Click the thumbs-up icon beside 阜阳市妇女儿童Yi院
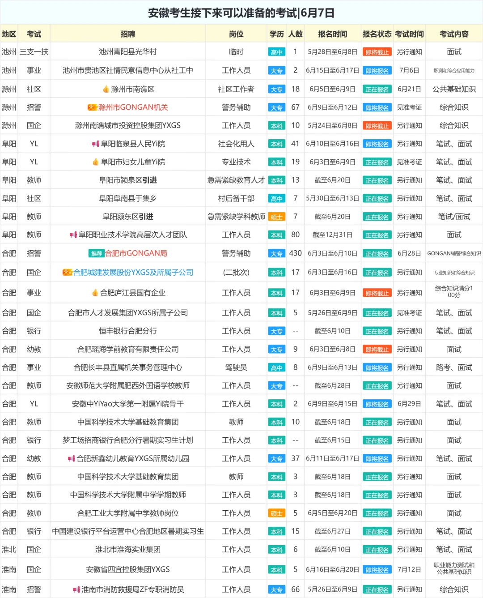This screenshot has height=598, width=483. point(96,162)
